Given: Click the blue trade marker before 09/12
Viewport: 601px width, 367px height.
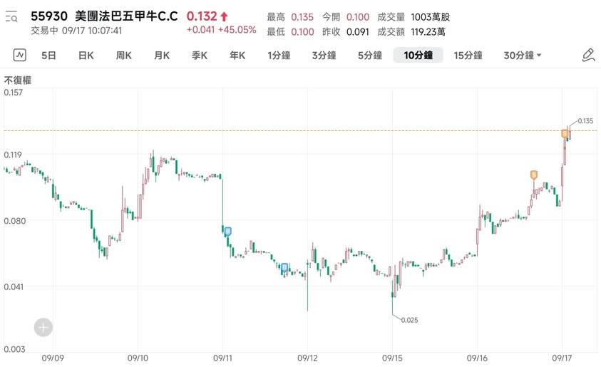Looking at the screenshot, I should point(284,268).
